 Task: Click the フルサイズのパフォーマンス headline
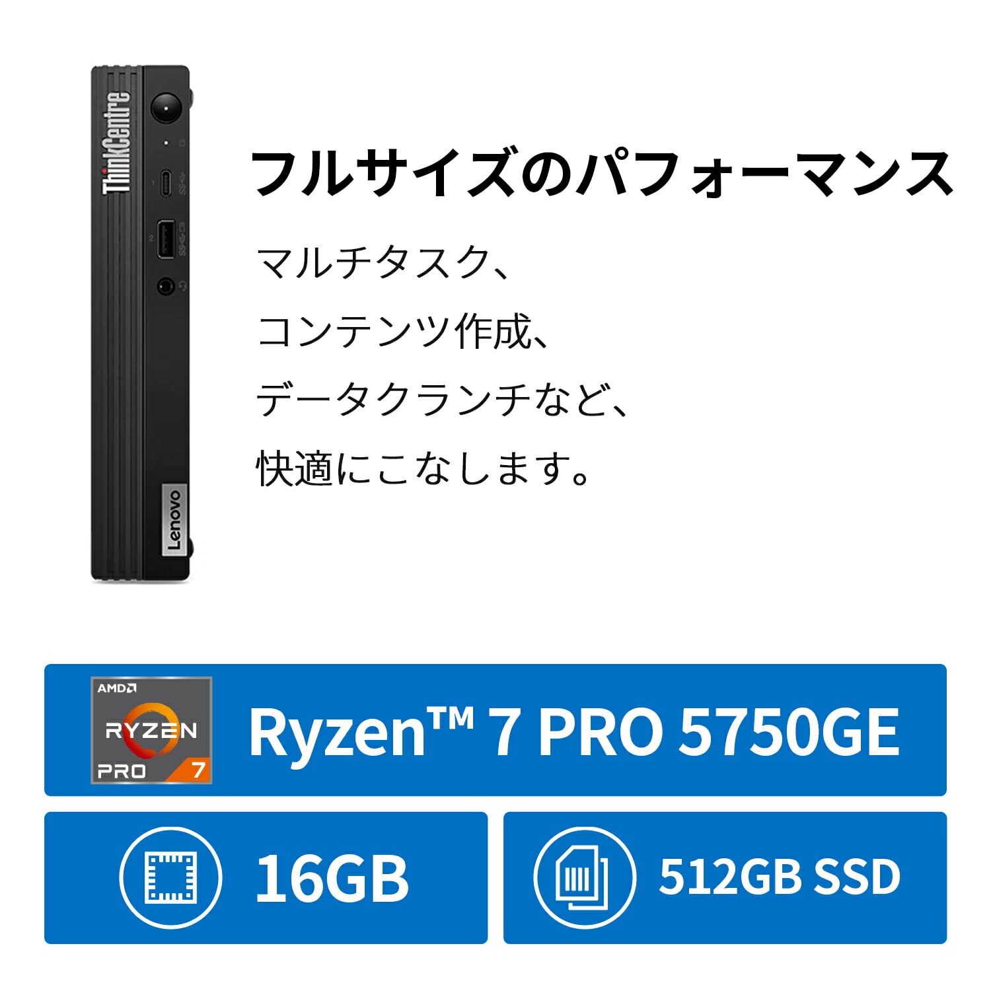click(x=603, y=173)
